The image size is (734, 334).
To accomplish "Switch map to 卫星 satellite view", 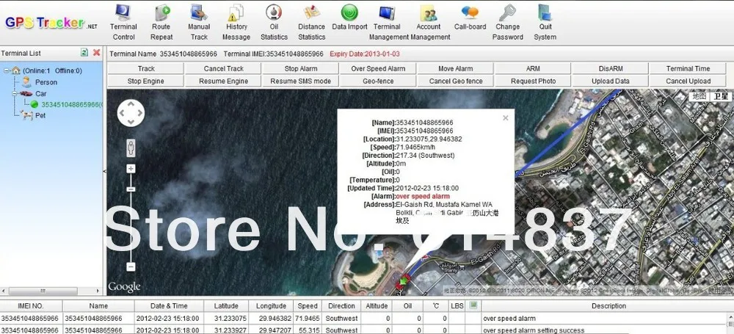I will (x=721, y=96).
